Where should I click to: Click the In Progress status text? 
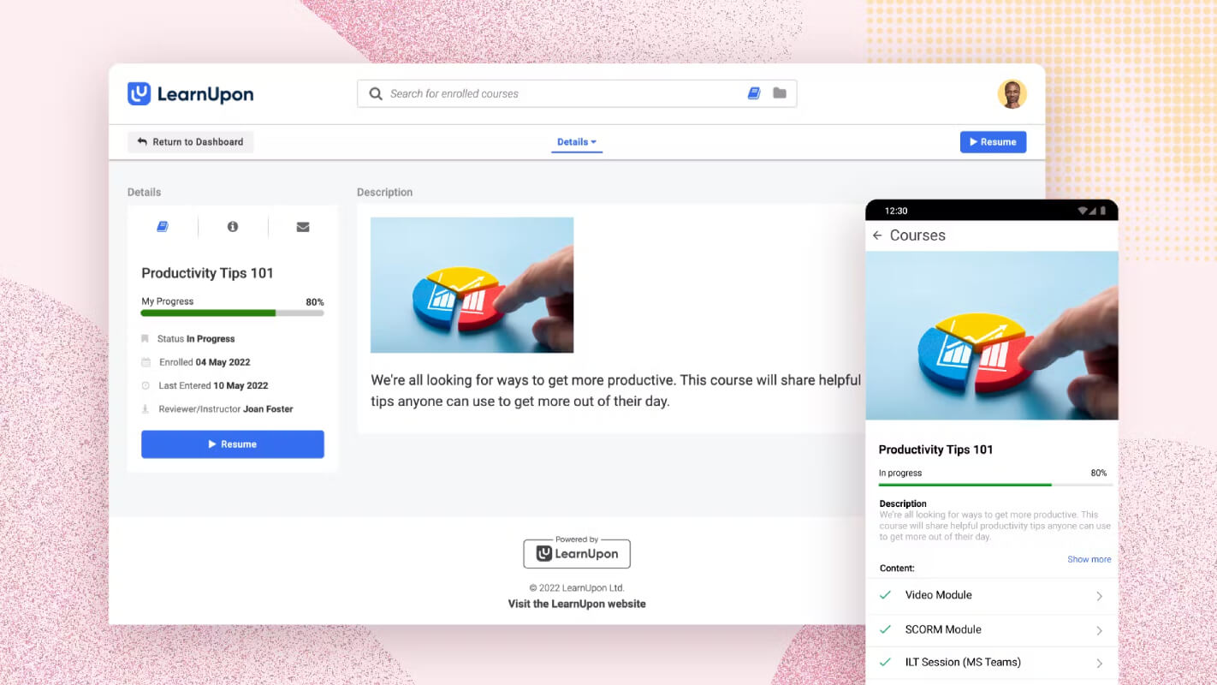[211, 339]
